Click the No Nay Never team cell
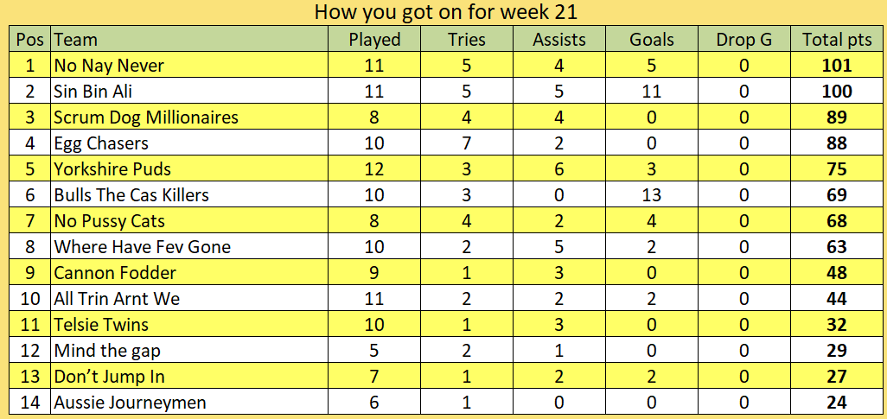887x419 pixels. tap(189, 65)
